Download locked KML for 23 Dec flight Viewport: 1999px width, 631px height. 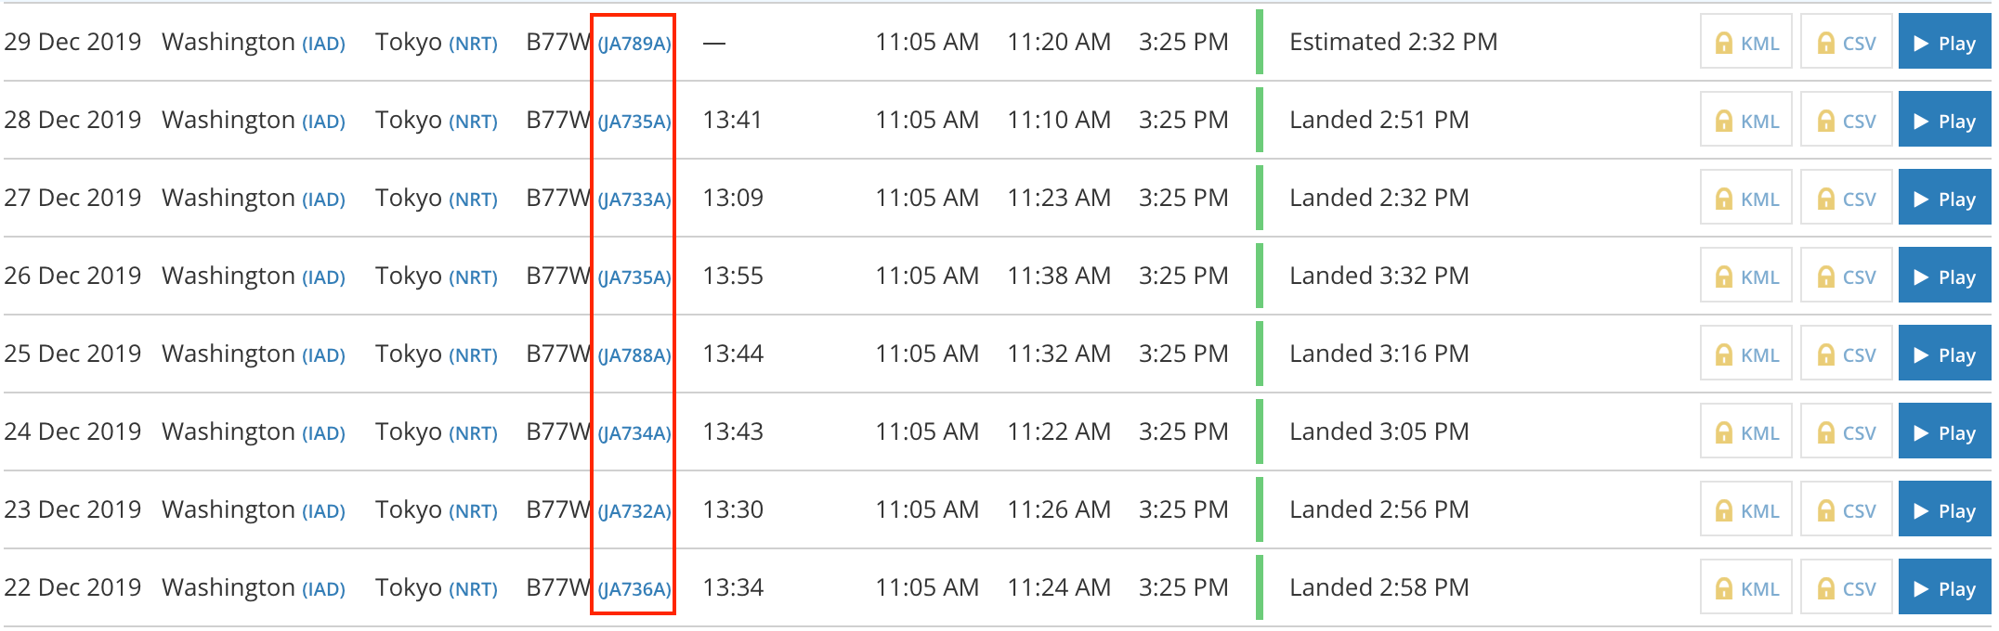[1747, 509]
